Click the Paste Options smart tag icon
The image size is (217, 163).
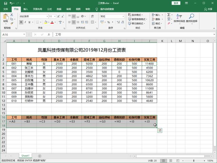(x=160, y=131)
